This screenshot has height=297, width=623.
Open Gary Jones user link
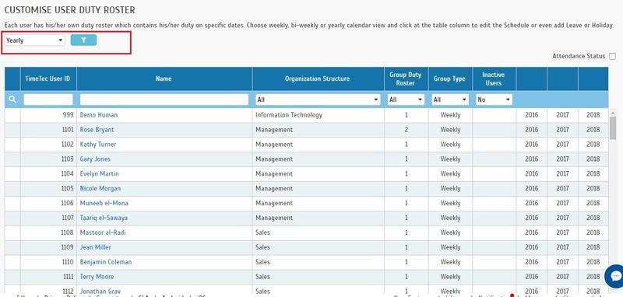tap(95, 159)
